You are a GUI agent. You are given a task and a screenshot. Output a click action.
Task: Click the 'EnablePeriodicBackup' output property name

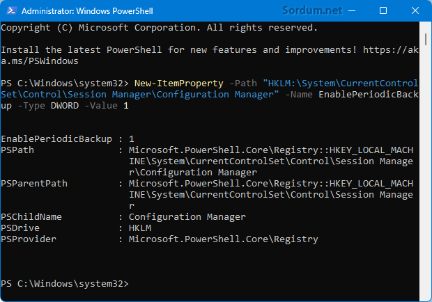click(56, 139)
